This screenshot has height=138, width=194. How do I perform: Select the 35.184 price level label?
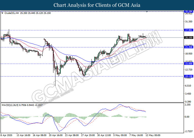[x=188, y=11]
